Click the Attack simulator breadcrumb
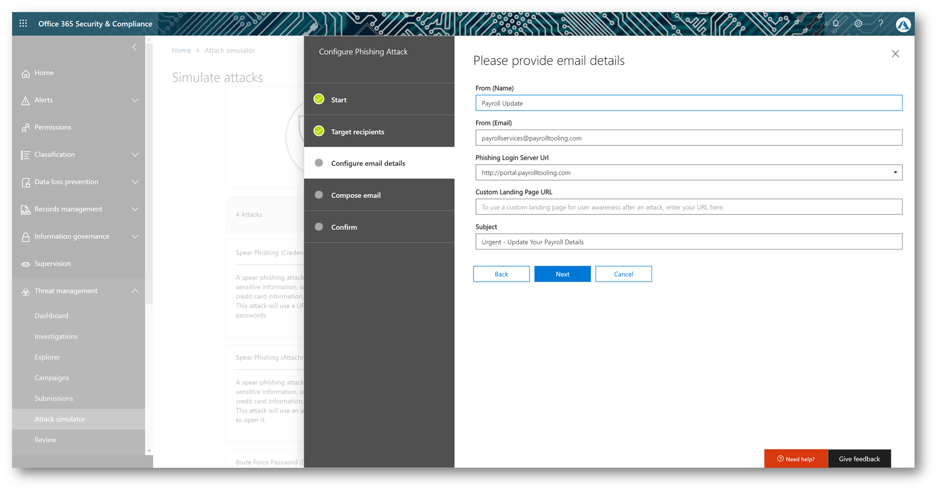Screen dimensions: 939x492 pyautogui.click(x=230, y=51)
